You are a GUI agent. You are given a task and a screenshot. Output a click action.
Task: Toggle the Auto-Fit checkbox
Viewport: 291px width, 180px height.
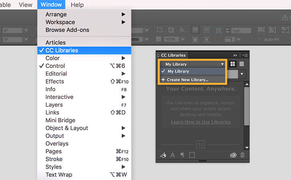260,40
